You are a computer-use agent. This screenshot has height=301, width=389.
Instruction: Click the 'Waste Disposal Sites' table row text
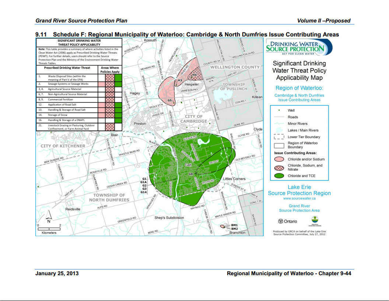point(67,78)
